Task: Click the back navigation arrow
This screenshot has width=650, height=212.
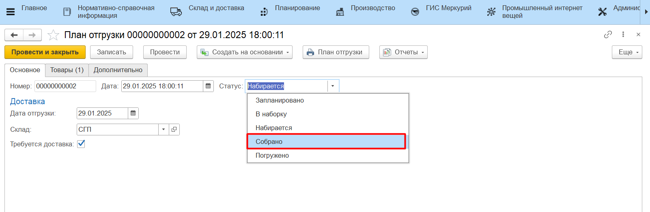Action: [14, 35]
